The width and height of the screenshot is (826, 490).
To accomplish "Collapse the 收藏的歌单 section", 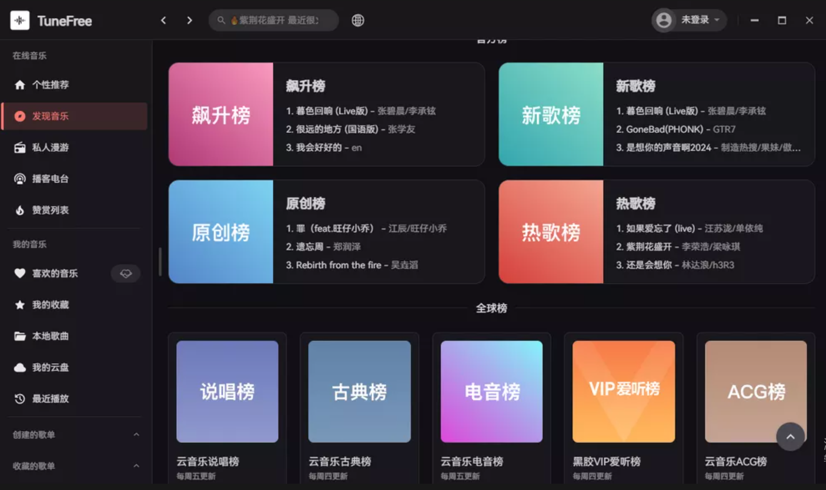I will pyautogui.click(x=136, y=466).
